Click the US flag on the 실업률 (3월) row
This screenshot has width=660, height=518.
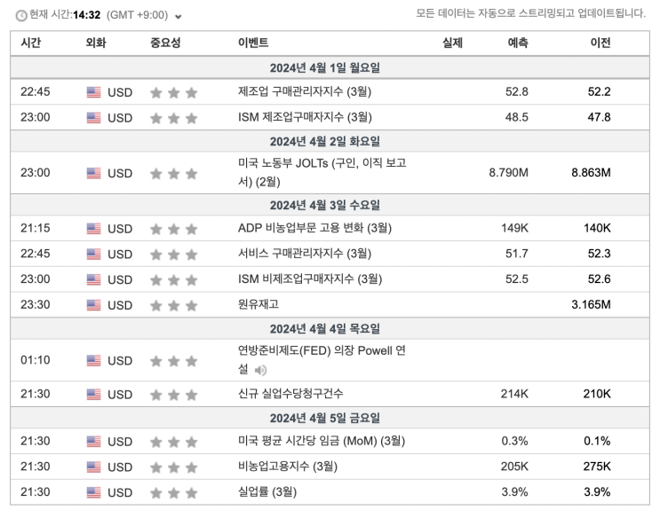click(93, 492)
